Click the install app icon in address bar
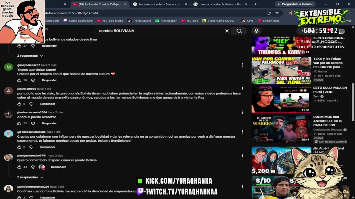 [269, 13]
